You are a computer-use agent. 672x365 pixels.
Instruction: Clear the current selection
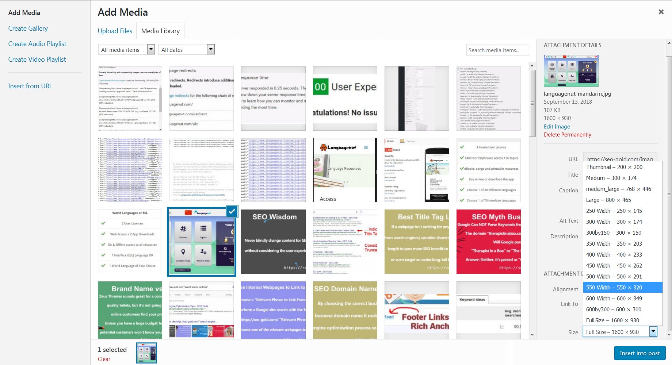click(x=104, y=359)
